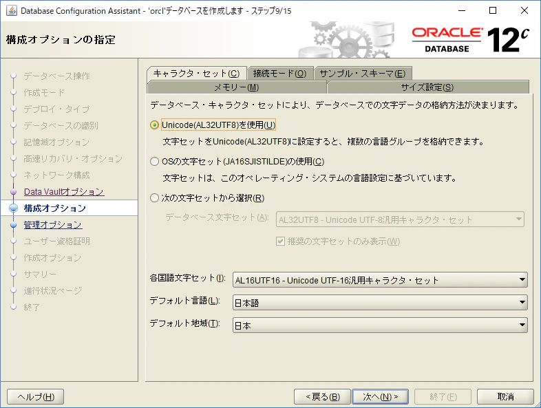Screen dimensions: 541x408
Task: Switch to キャラクタ・セット tab
Action: click(x=197, y=74)
